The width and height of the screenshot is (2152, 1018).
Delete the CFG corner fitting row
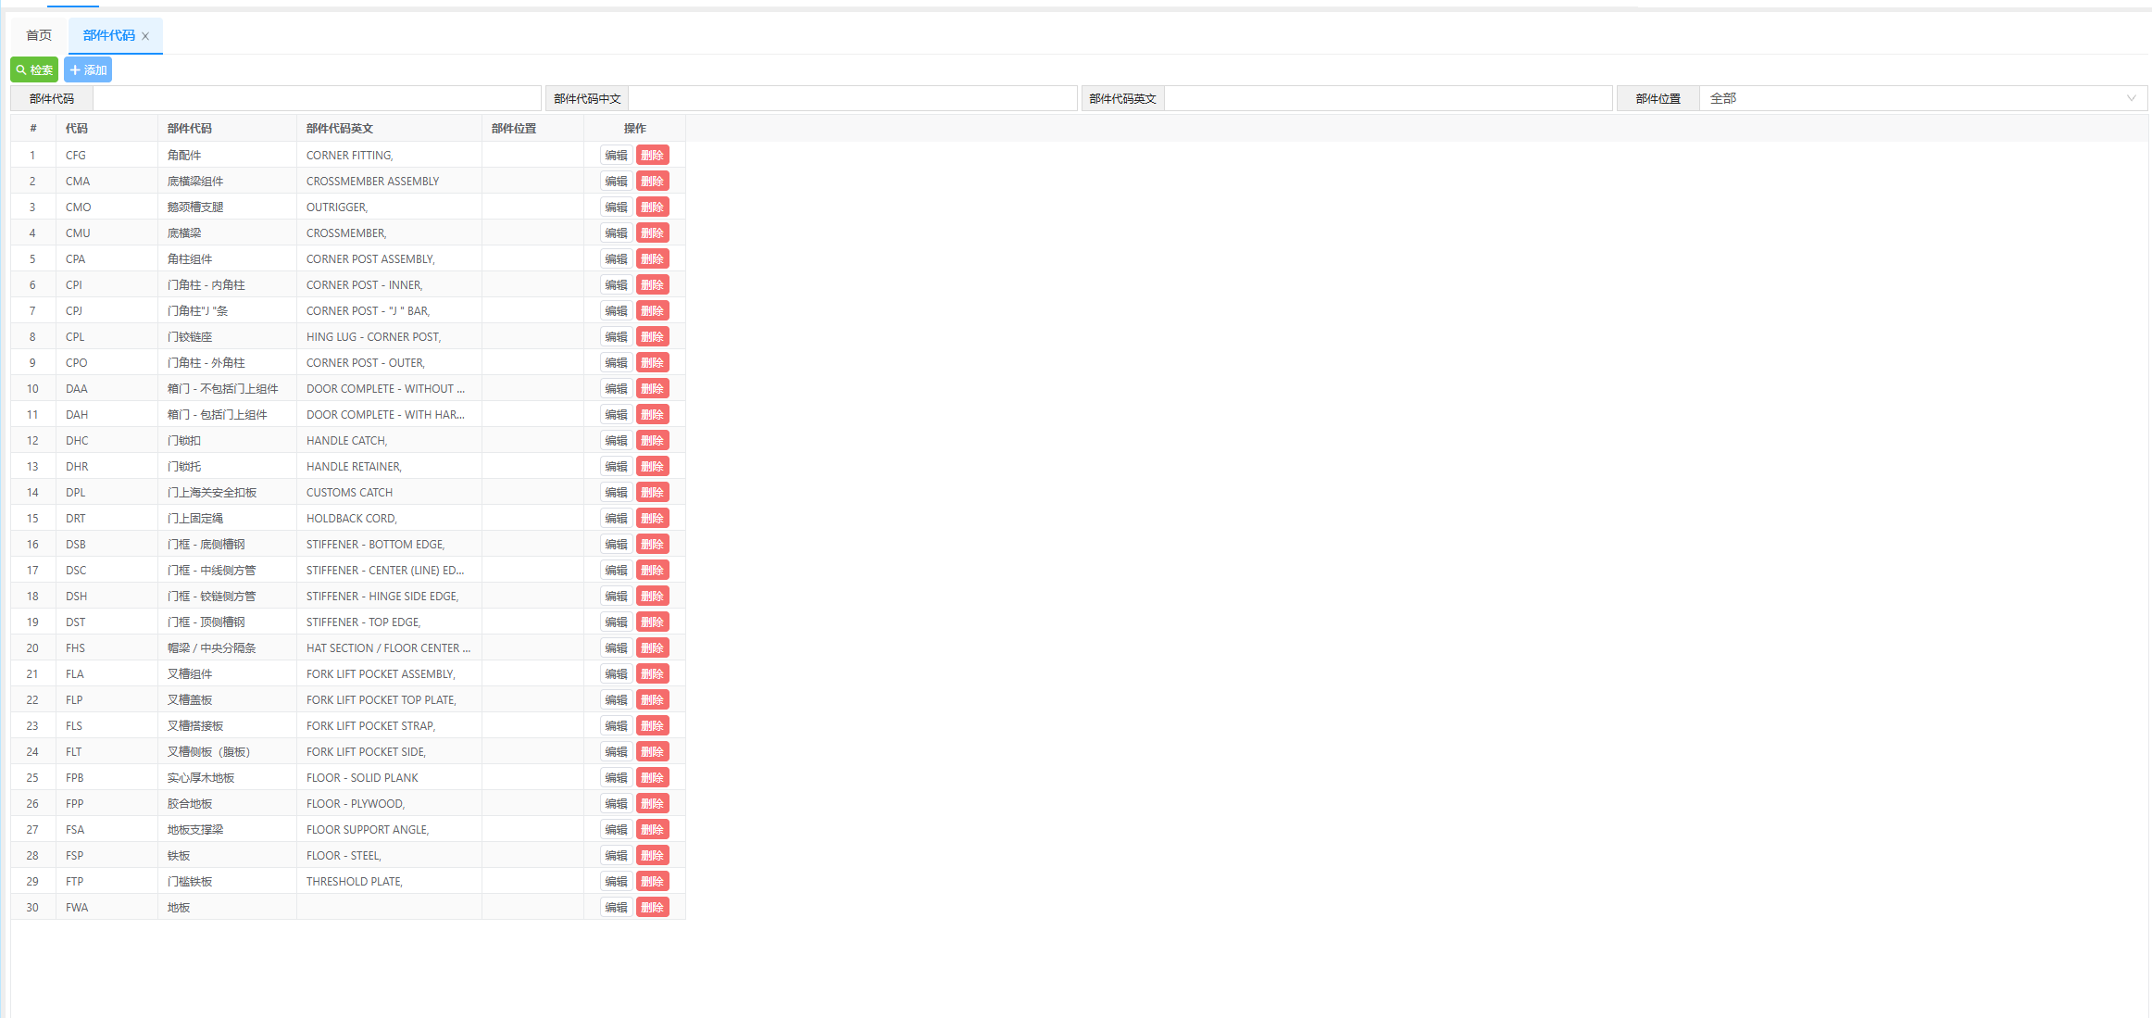pos(652,156)
